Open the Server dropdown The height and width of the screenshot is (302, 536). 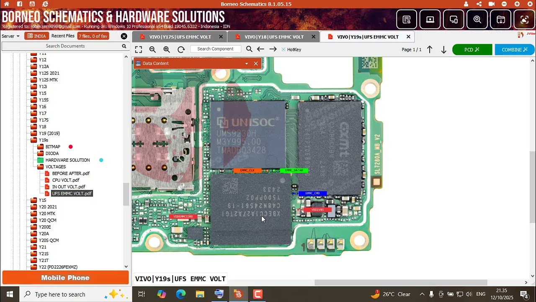click(x=10, y=36)
